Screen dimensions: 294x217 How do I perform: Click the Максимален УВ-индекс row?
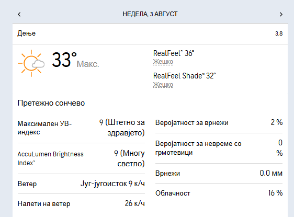pos(81,128)
